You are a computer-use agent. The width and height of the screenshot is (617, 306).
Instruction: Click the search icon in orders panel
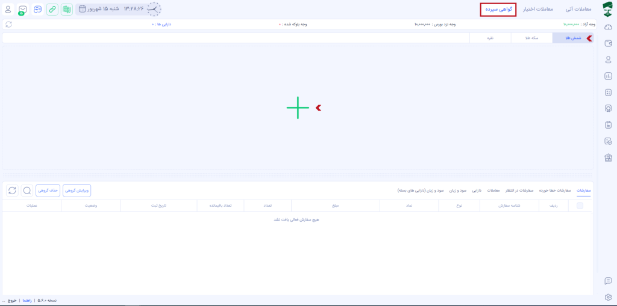click(27, 191)
